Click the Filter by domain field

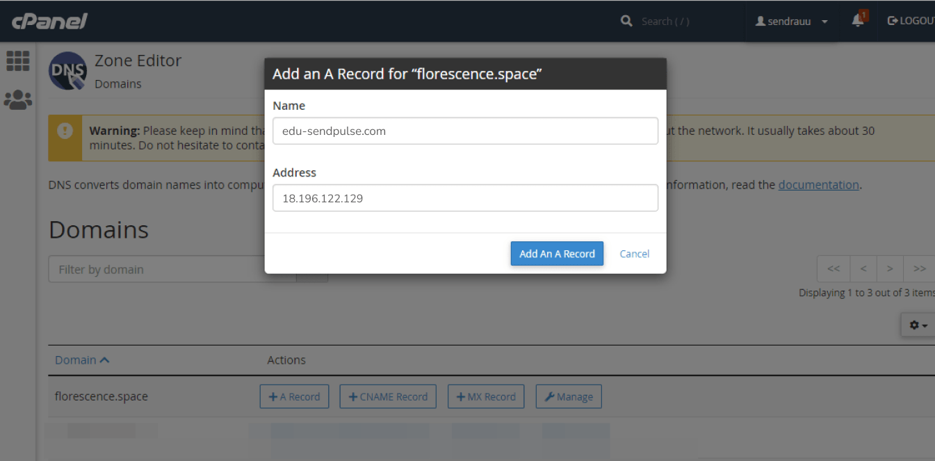(x=172, y=270)
